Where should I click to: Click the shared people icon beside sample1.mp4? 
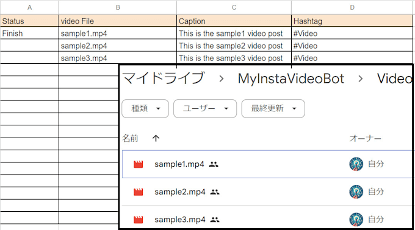pos(214,164)
